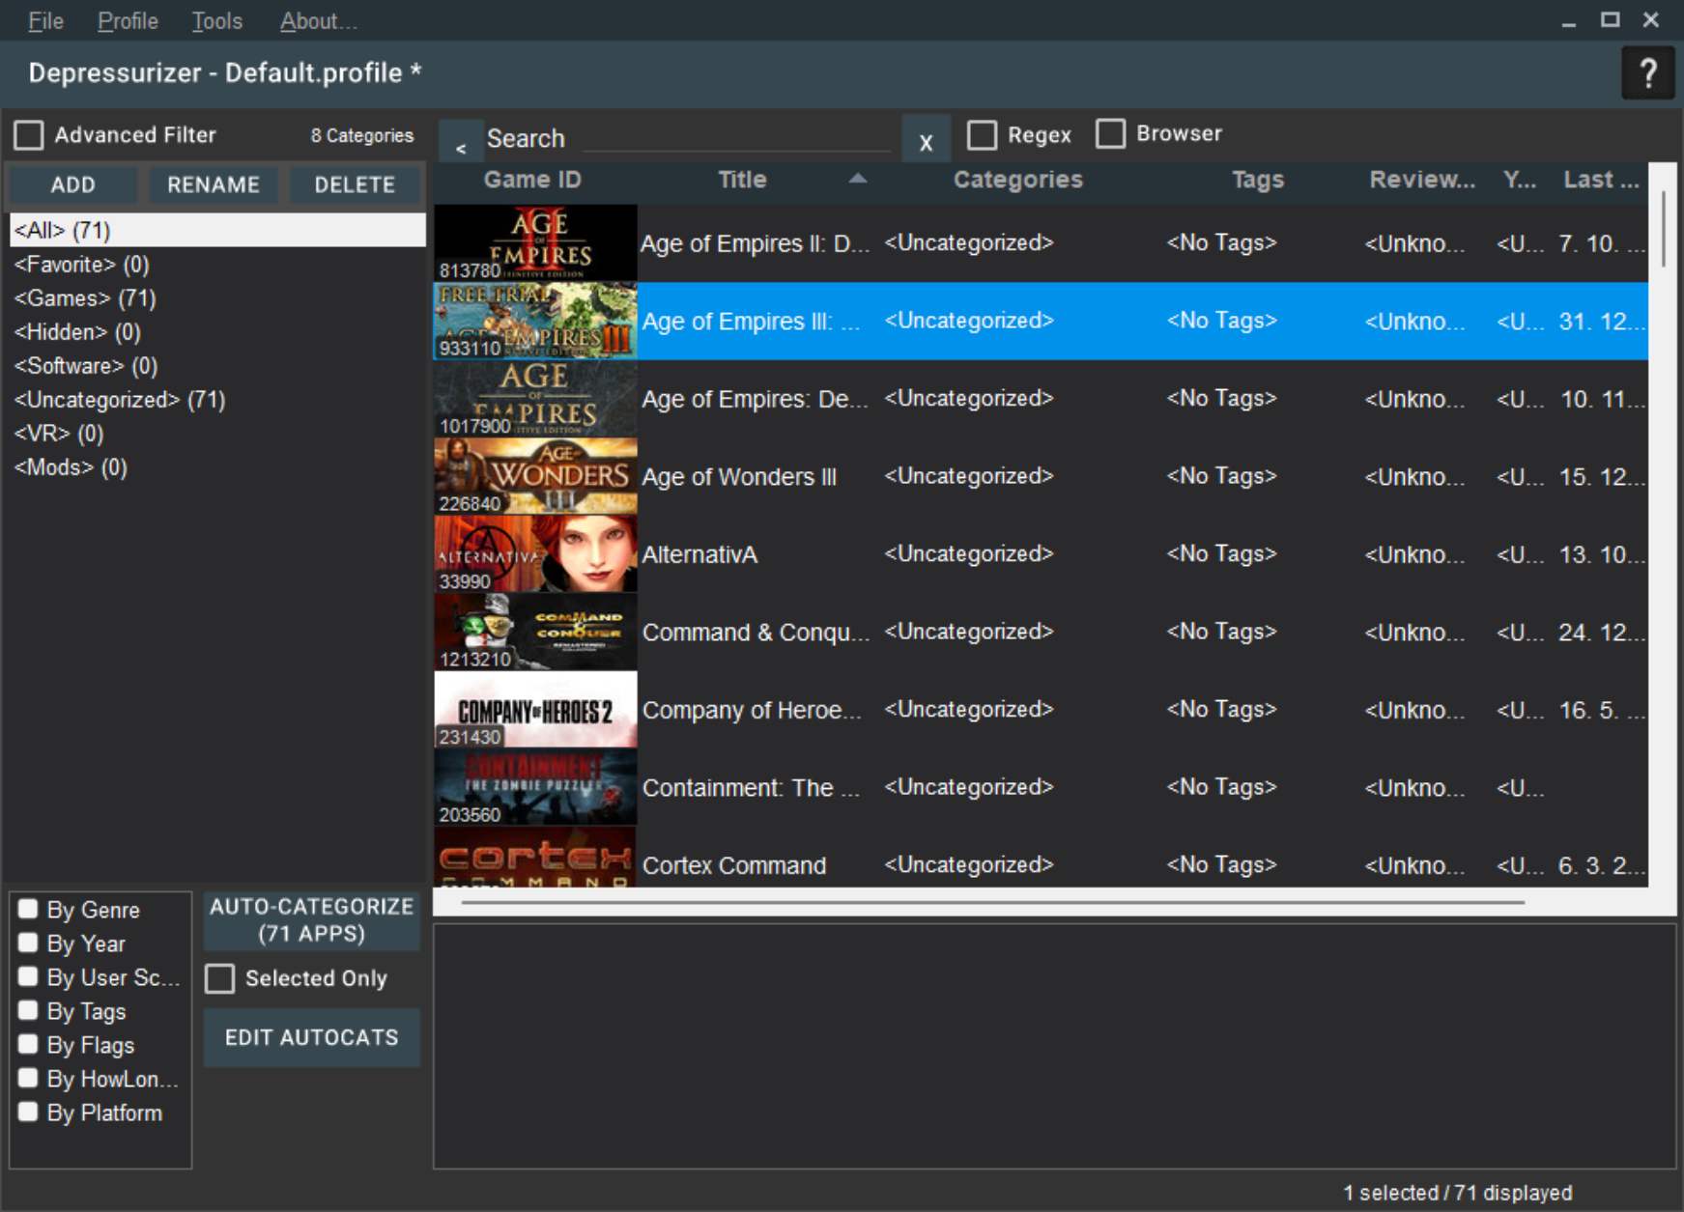The height and width of the screenshot is (1212, 1684).
Task: Select the <Uncategorized> category in list
Action: pos(119,400)
